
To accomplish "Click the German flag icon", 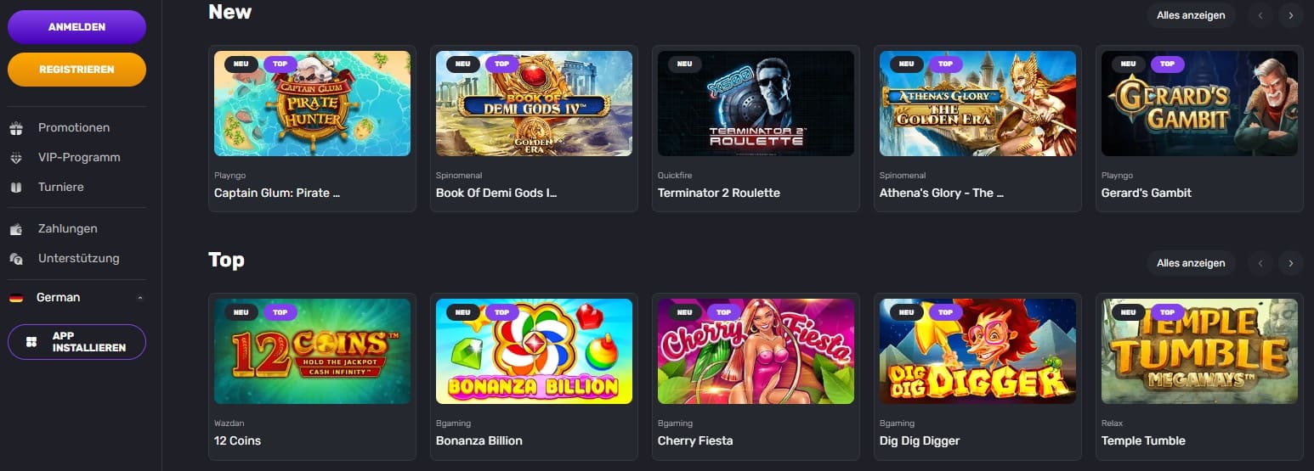I will tap(15, 298).
